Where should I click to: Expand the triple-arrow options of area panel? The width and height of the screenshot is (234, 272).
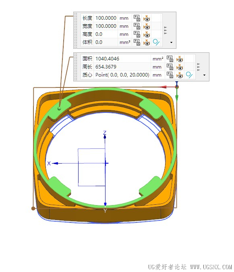pyautogui.click(x=199, y=67)
